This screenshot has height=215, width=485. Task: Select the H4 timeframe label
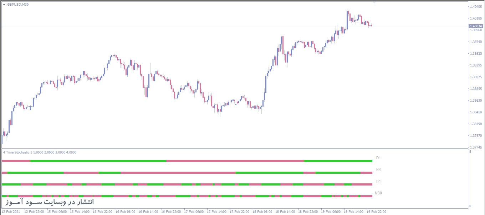[378, 170]
